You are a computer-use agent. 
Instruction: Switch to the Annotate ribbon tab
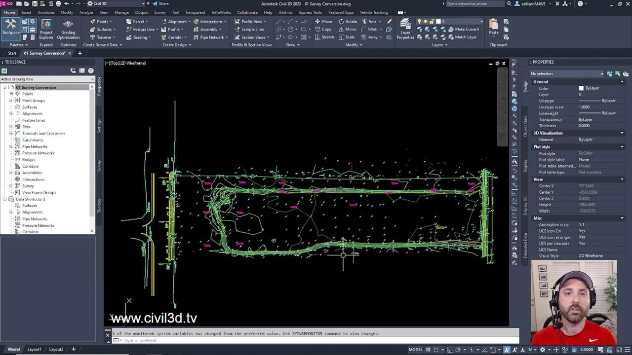pyautogui.click(x=46, y=12)
